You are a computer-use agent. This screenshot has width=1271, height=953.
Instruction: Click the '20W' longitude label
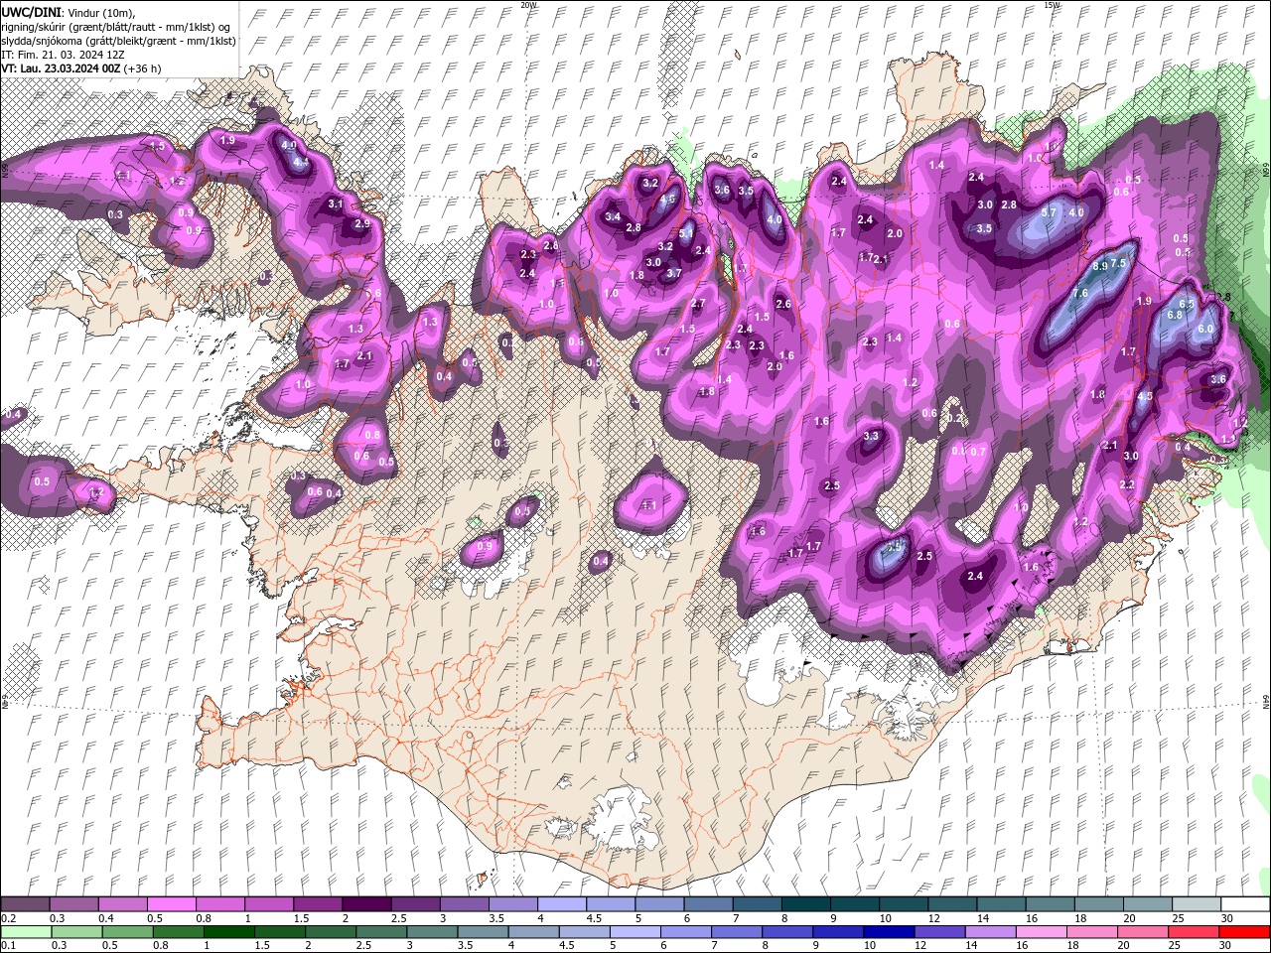coord(528,5)
